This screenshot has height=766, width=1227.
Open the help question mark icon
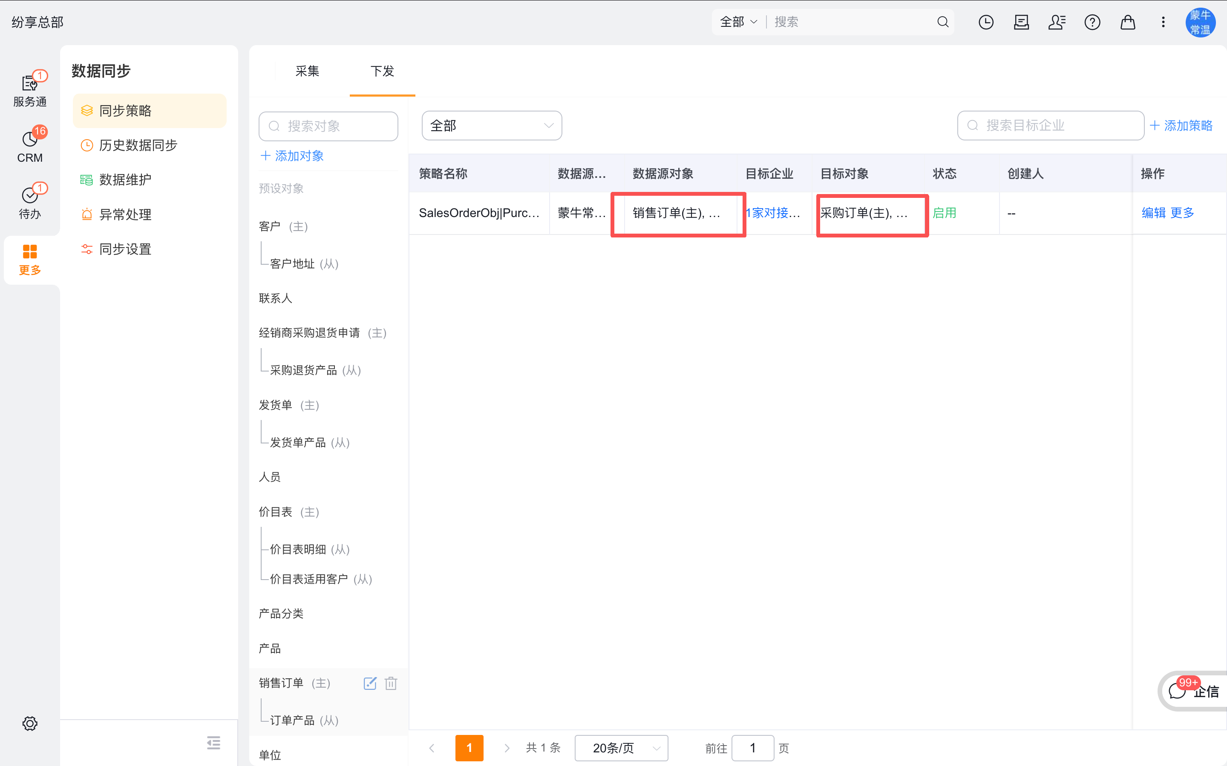tap(1092, 22)
